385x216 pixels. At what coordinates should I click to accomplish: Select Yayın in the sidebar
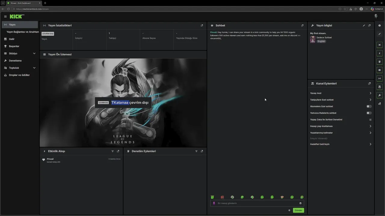(x=20, y=25)
